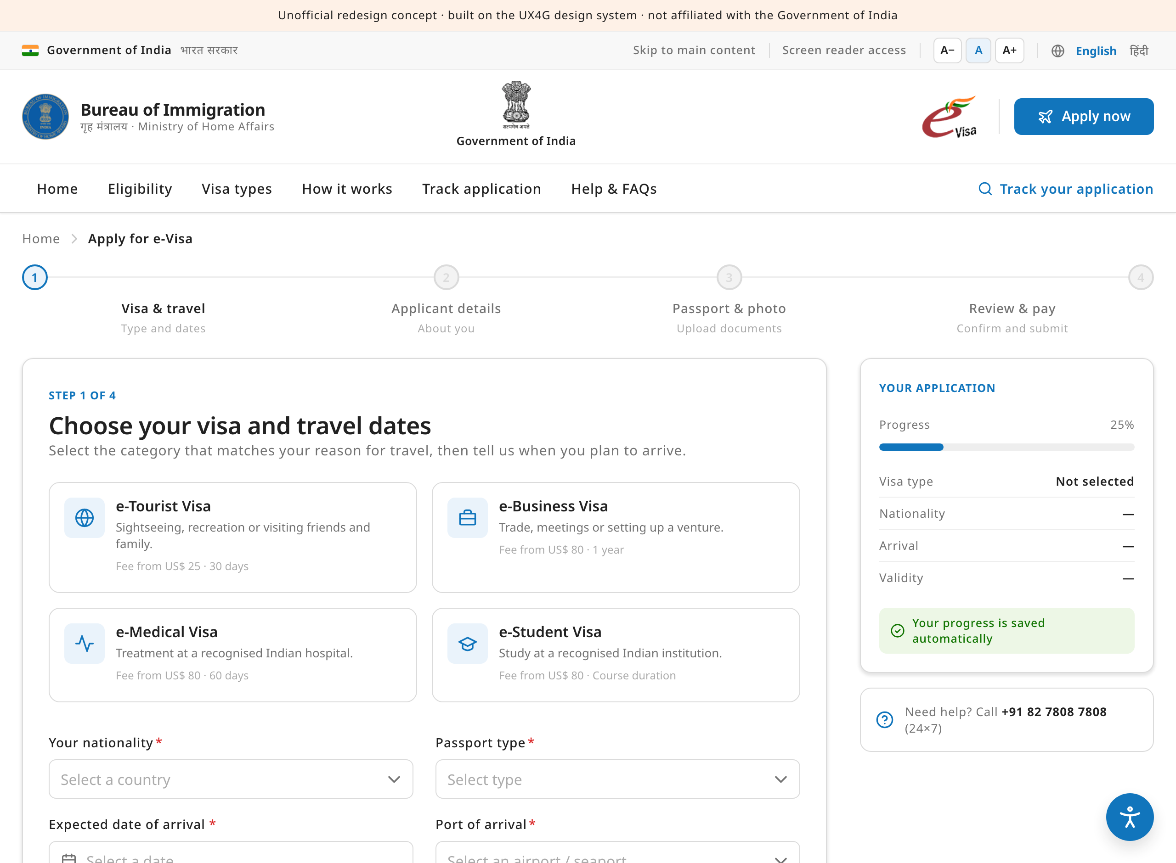
Task: Click the globe language icon
Action: point(1057,50)
